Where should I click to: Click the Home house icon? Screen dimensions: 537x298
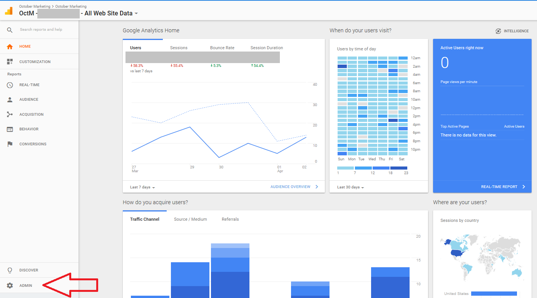(x=10, y=47)
